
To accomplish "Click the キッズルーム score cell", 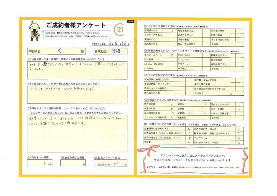I will tap(240, 138).
